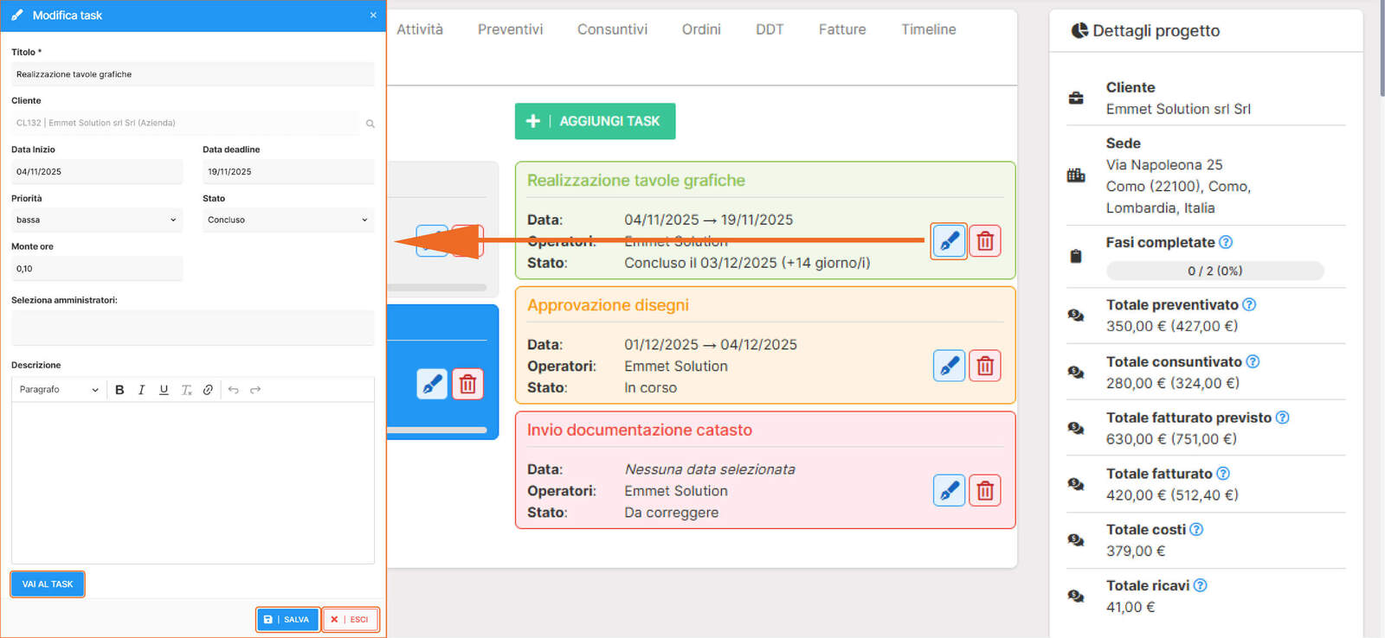
Task: Expand the Paragrafo style dropdown
Action: pos(59,390)
